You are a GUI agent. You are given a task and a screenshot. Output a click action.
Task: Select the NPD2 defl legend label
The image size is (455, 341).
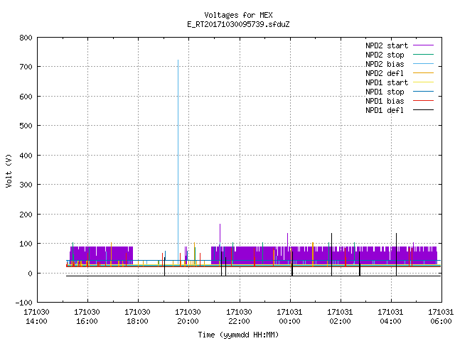tap(385, 73)
